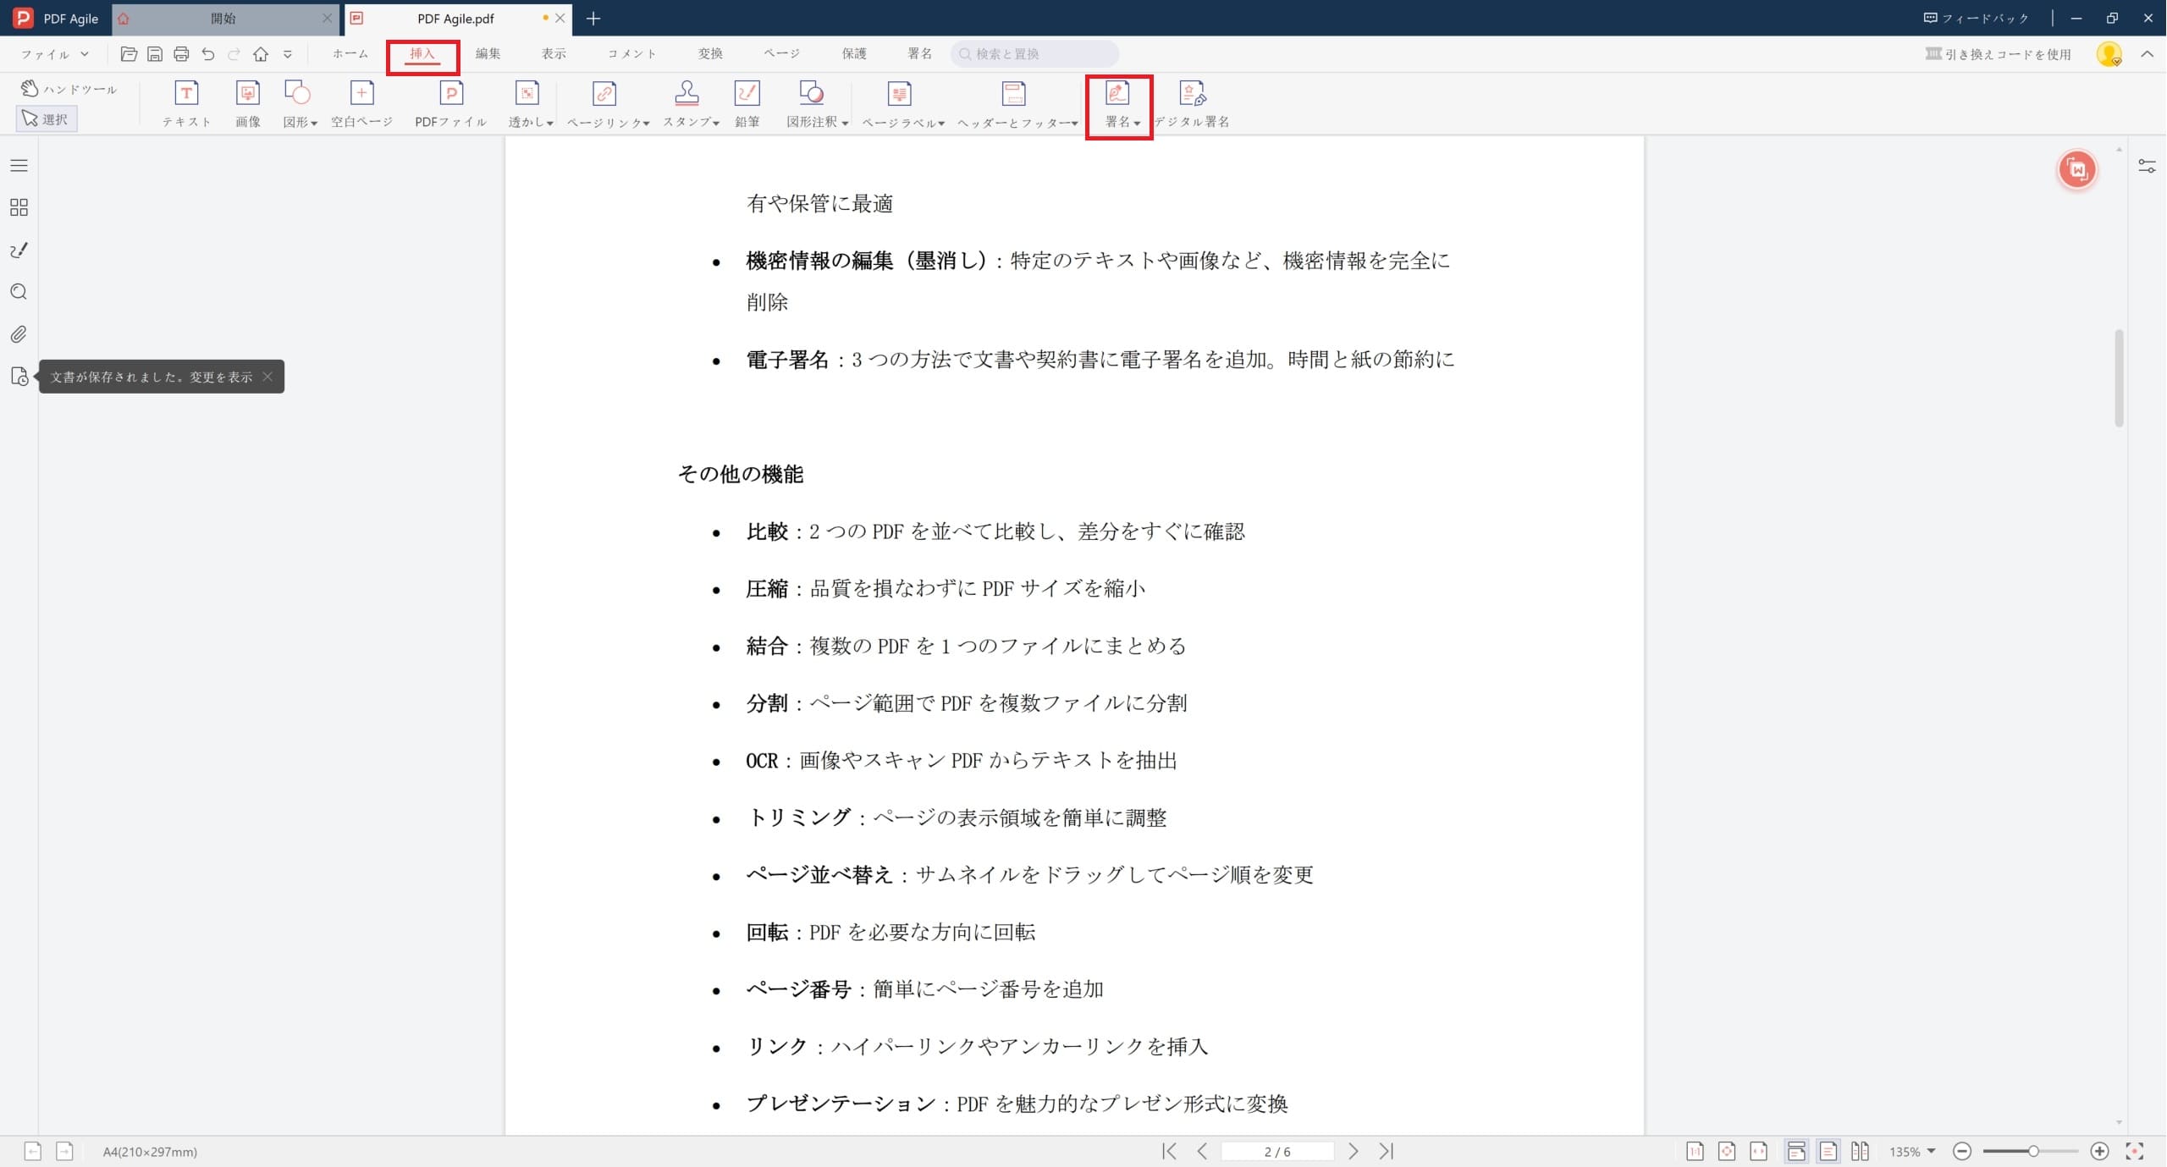Image resolution: width=2167 pixels, height=1167 pixels.
Task: Open the コメント ribbon tab
Action: click(x=630, y=52)
